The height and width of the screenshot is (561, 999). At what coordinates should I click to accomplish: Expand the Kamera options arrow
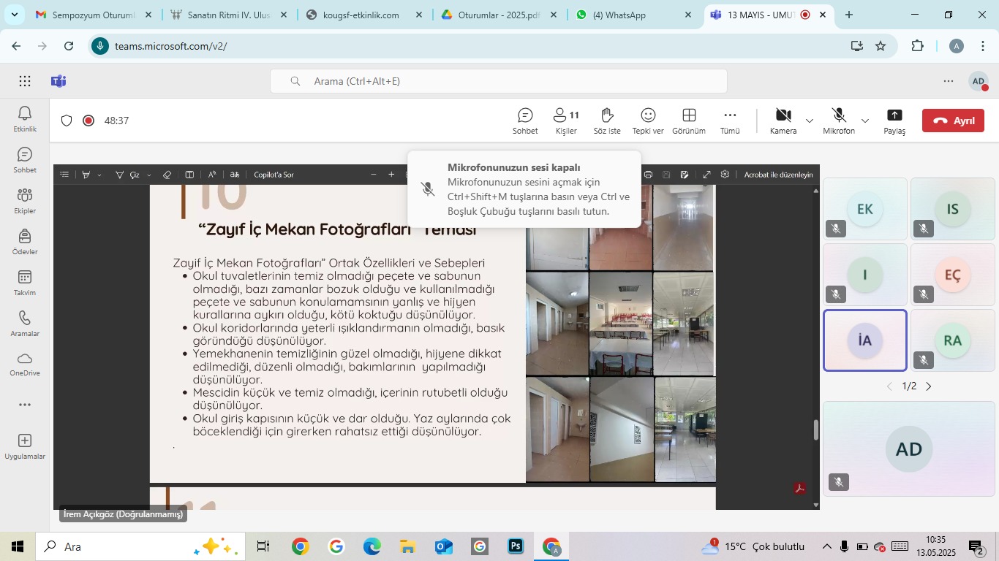tap(810, 121)
